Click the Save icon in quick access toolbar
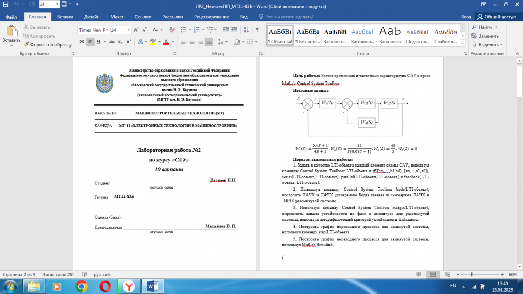The width and height of the screenshot is (523, 294). click(x=6, y=4)
